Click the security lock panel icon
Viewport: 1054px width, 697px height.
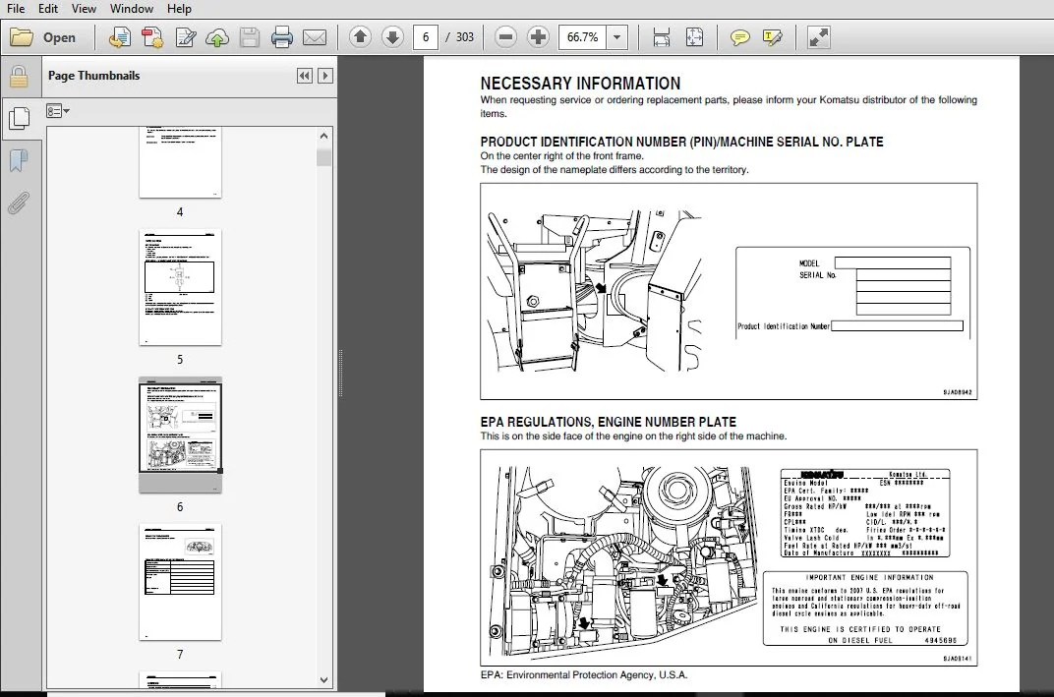[x=19, y=77]
